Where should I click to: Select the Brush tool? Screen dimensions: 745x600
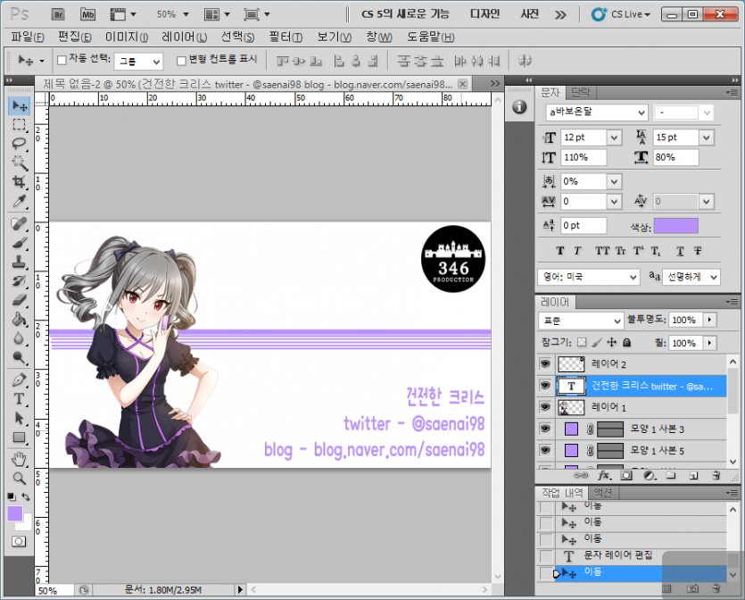tap(19, 243)
